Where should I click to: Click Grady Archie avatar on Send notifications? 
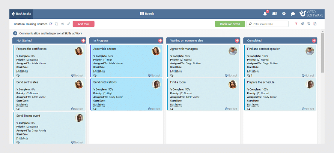(x=156, y=85)
